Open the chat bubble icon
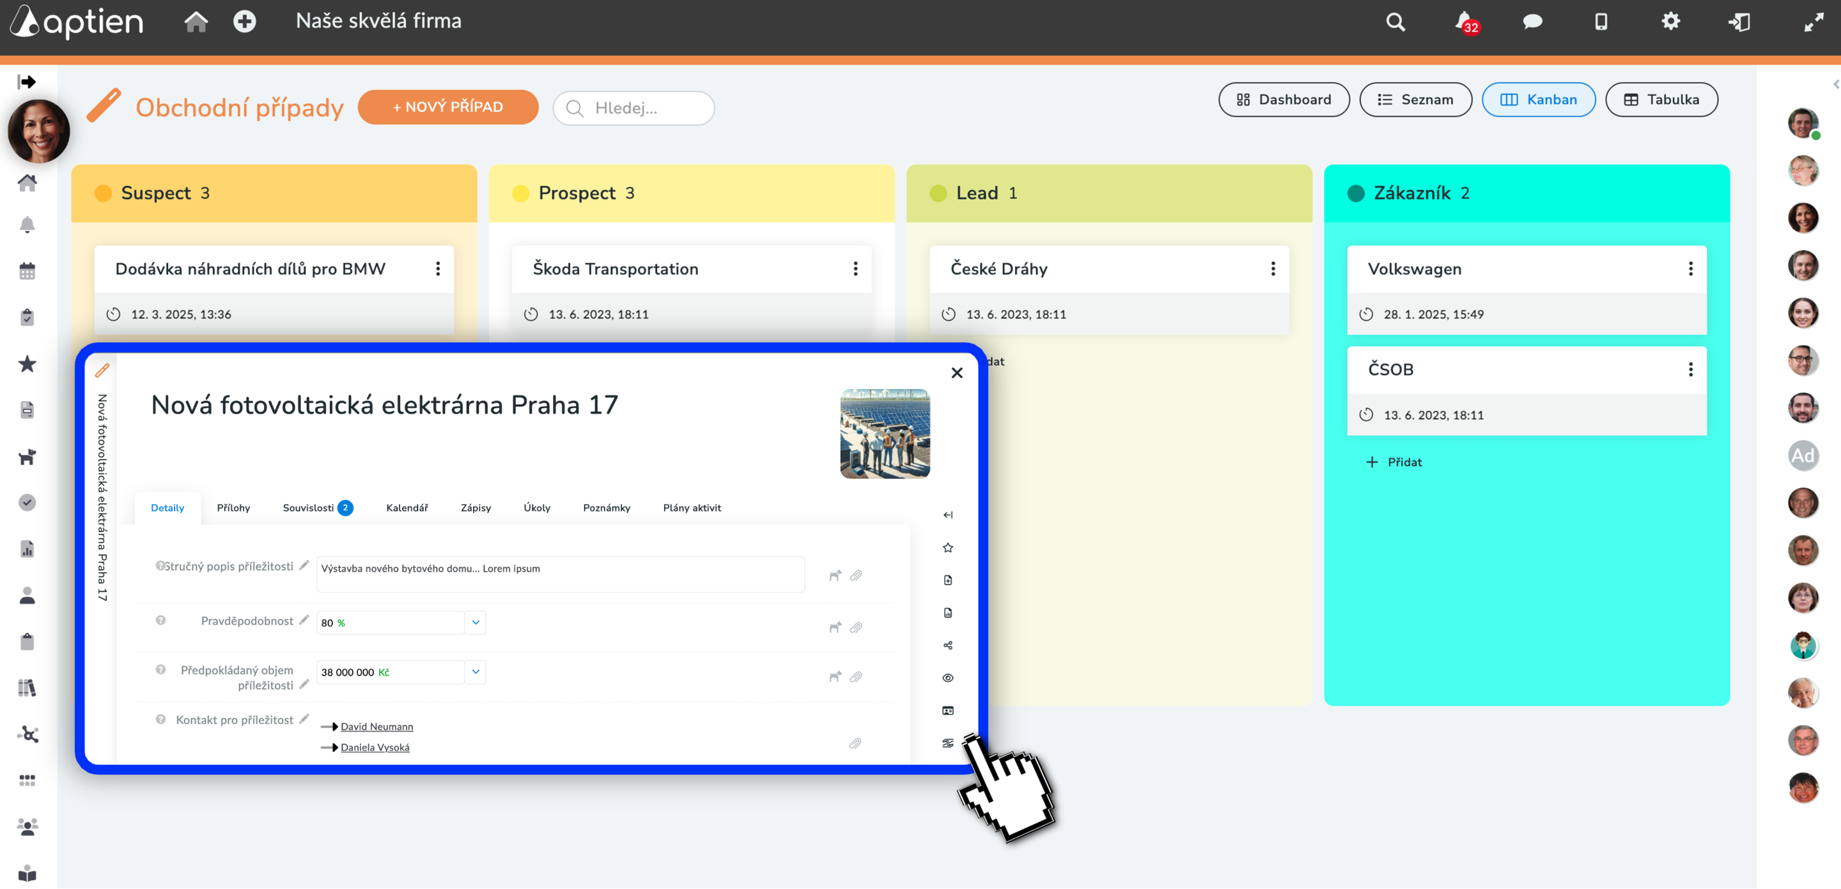1841x889 pixels. pos(1532,22)
